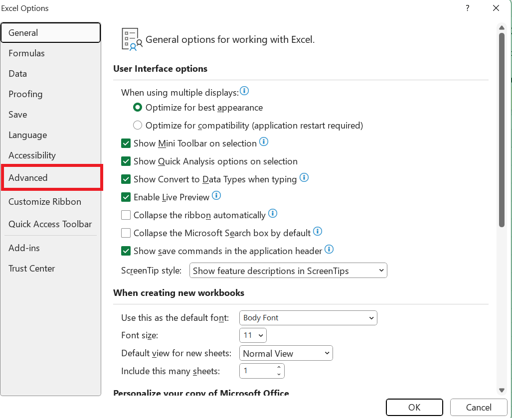512x418 pixels.
Task: Click the info icon for save commands option
Action: 329,250
